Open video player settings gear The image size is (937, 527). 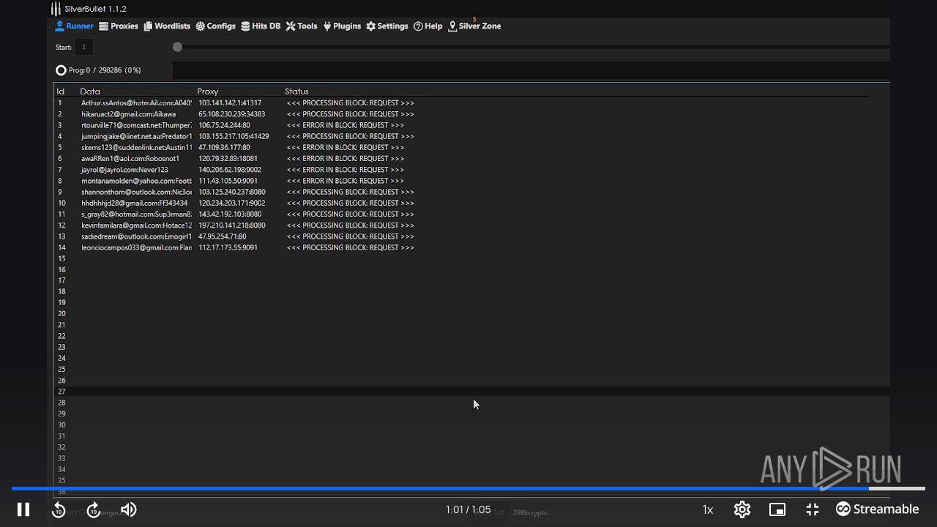coord(742,509)
